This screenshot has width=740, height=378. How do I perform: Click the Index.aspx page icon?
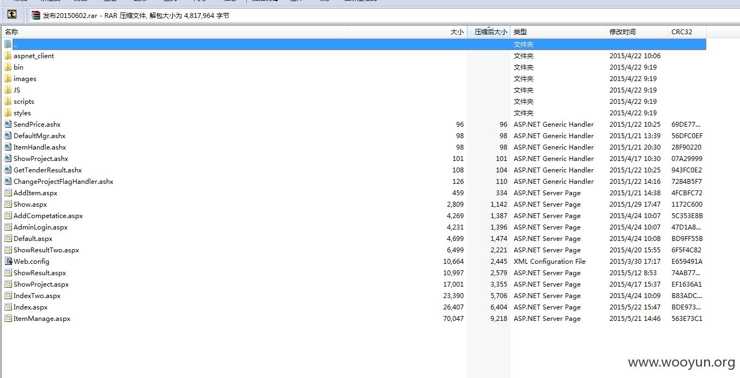click(x=8, y=307)
